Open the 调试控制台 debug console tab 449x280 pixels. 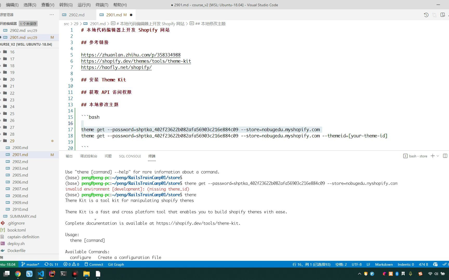(89, 156)
